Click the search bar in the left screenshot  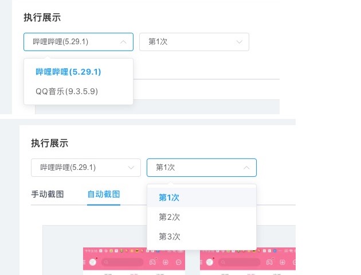click(122, 262)
